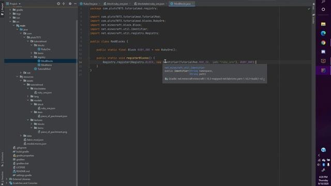Open the ModItems class in project tree
331x186 pixels.
[x=44, y=65]
